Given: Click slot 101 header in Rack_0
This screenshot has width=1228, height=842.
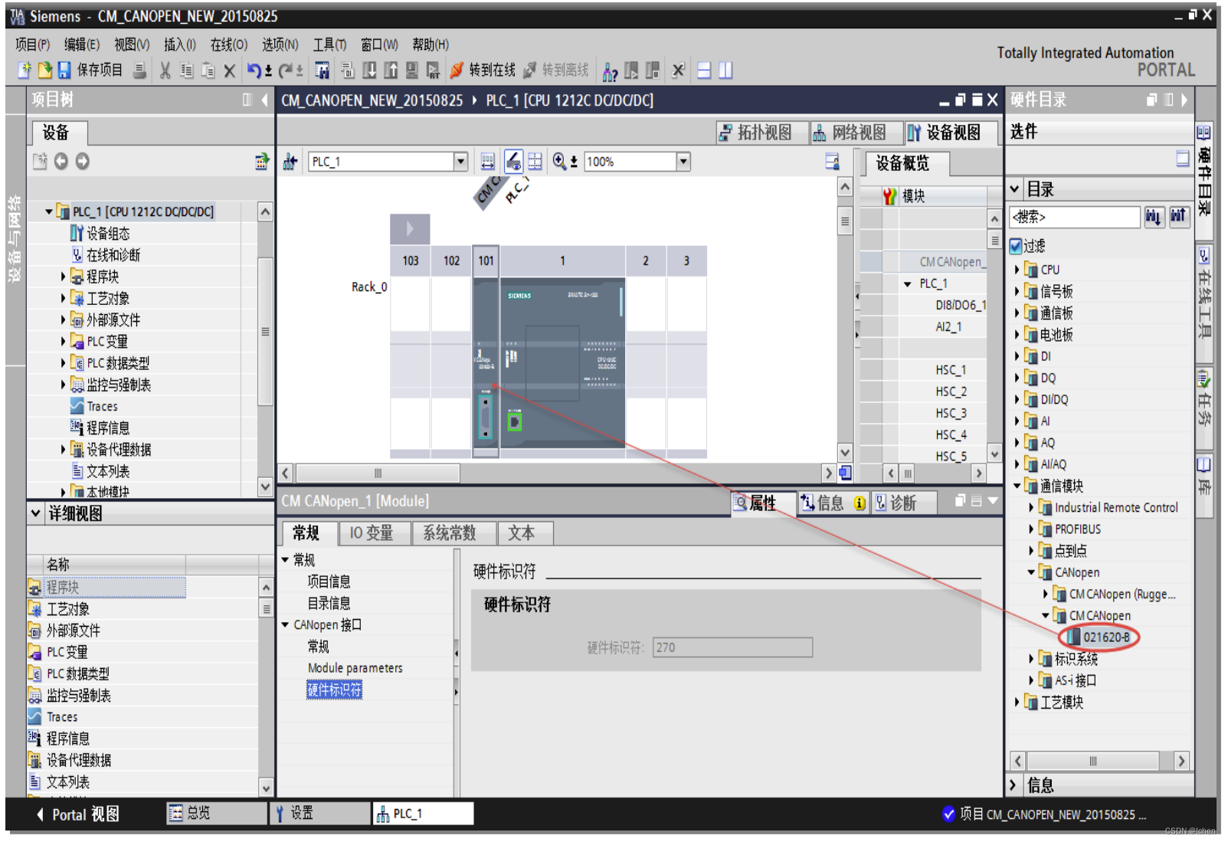Looking at the screenshot, I should pyautogui.click(x=486, y=260).
